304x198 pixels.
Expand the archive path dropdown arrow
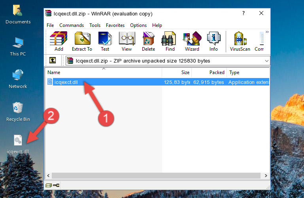[267, 61]
